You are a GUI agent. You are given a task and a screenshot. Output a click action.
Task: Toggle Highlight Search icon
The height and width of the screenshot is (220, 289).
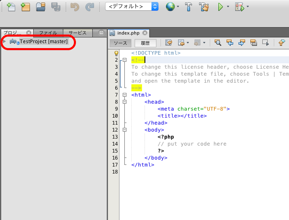click(254, 43)
